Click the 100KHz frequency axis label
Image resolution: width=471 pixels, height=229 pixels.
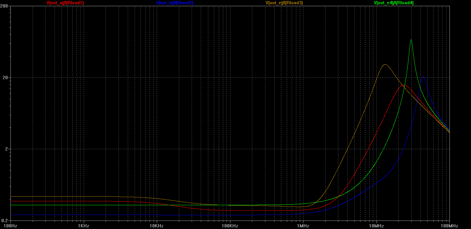230,226
